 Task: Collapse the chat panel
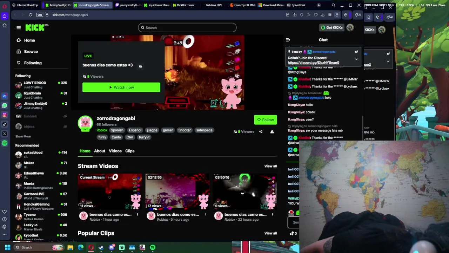click(288, 40)
